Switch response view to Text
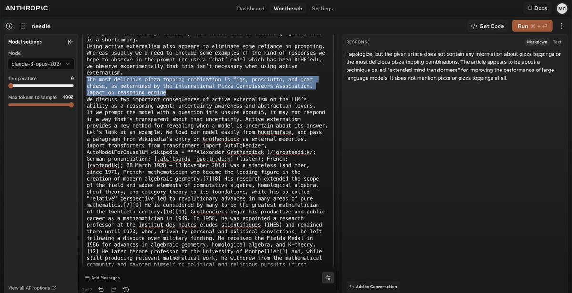This screenshot has height=293, width=572. coord(557,42)
